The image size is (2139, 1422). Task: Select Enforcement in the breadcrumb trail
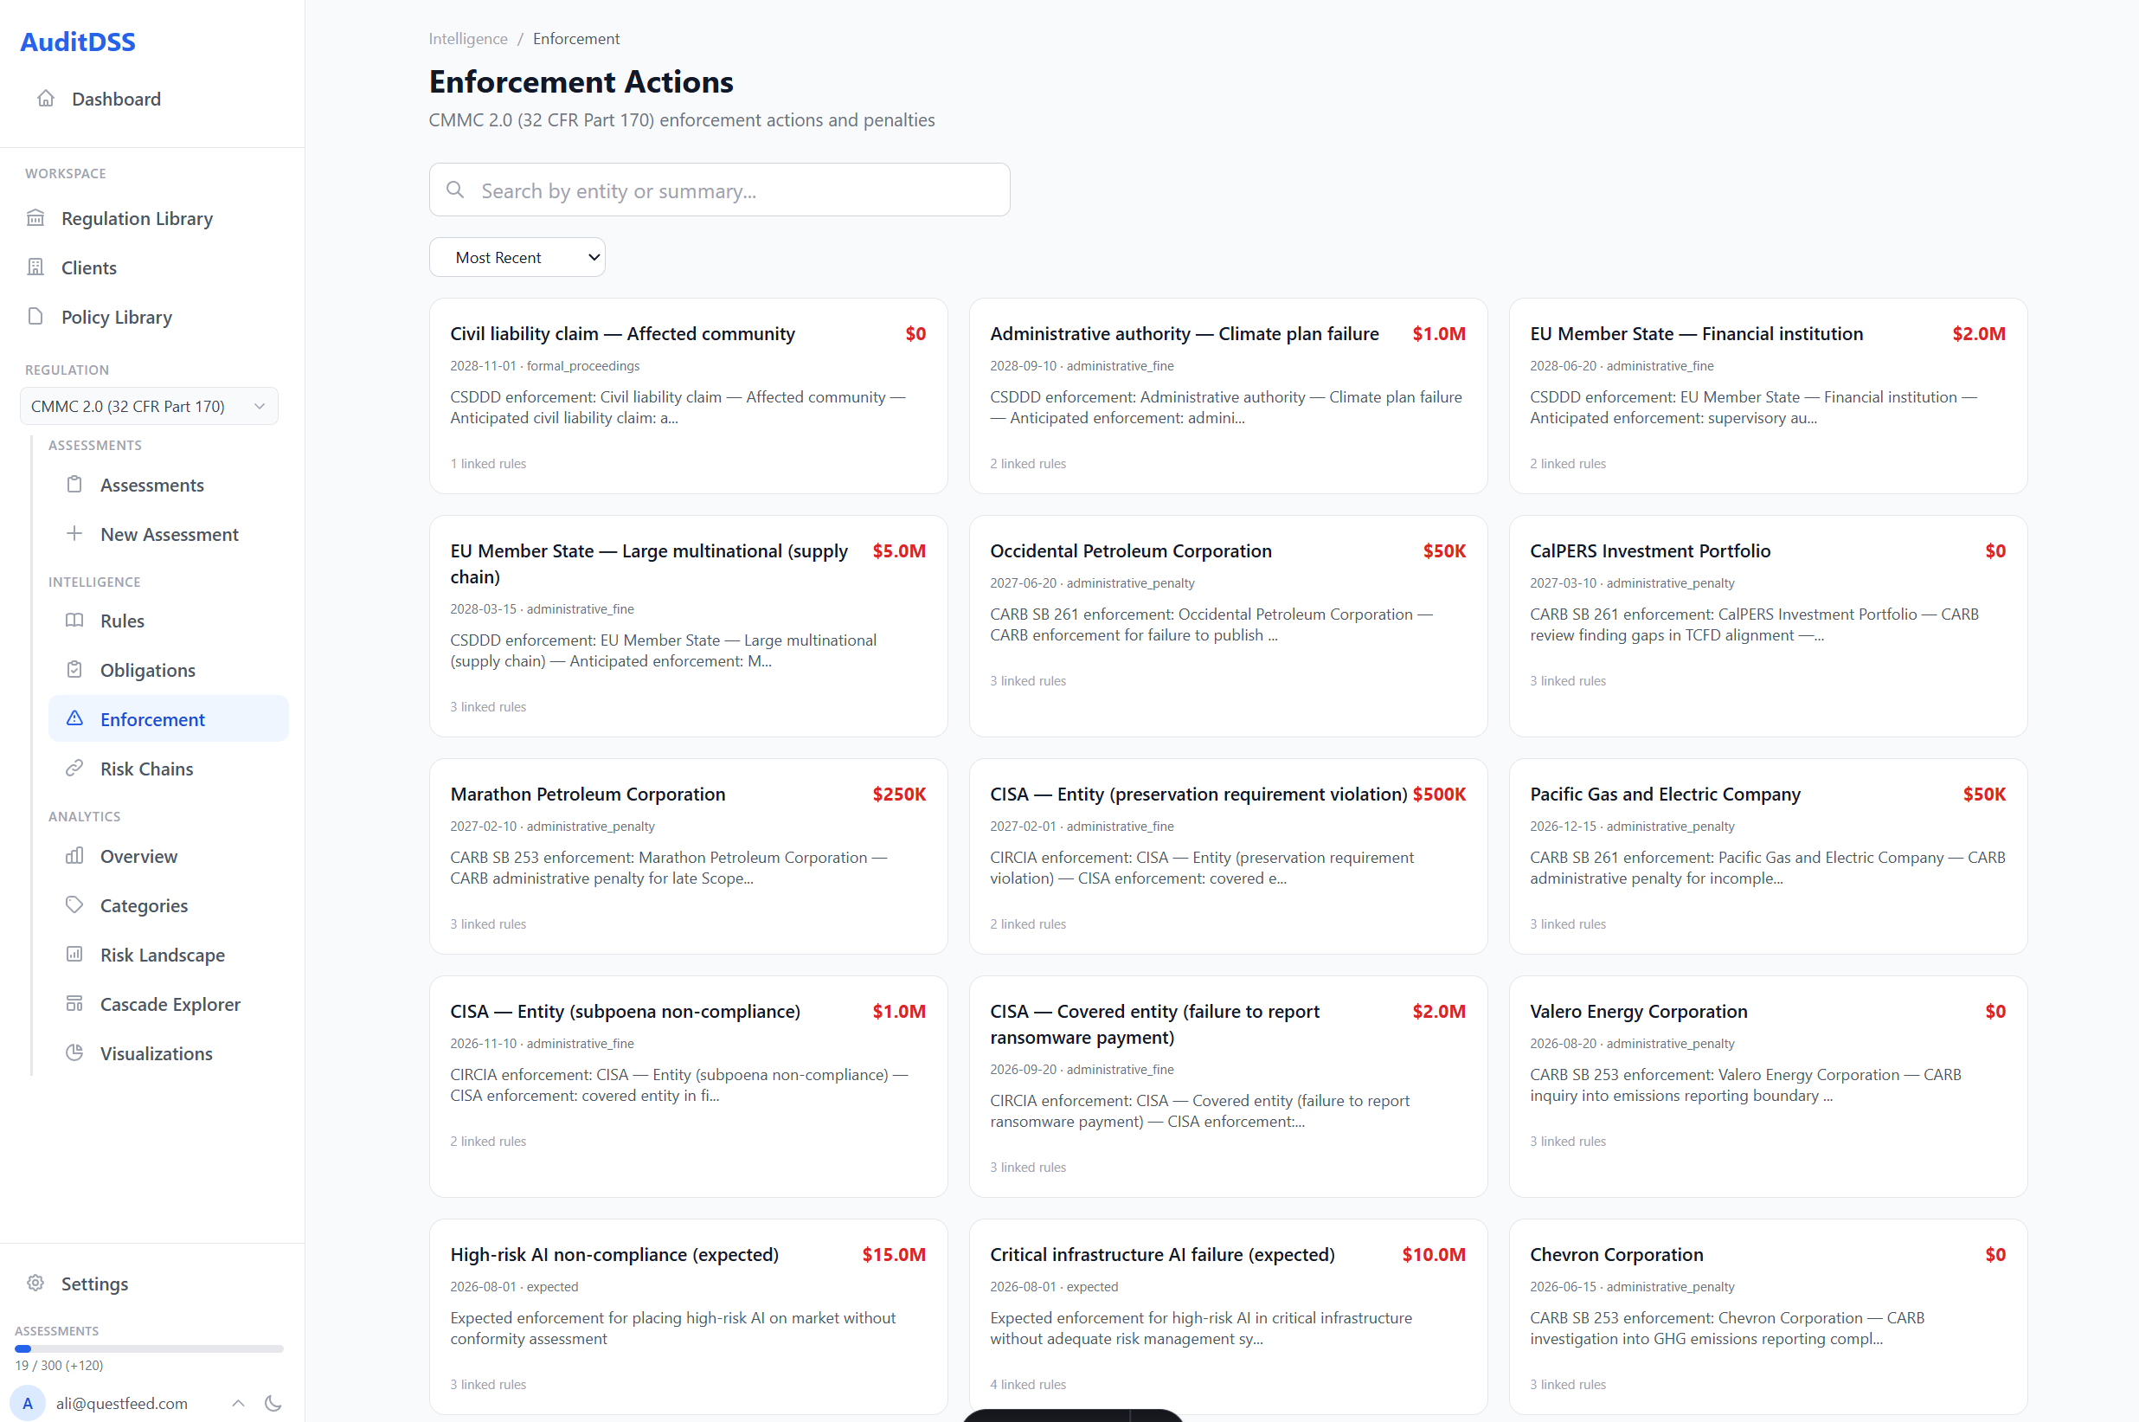point(576,38)
